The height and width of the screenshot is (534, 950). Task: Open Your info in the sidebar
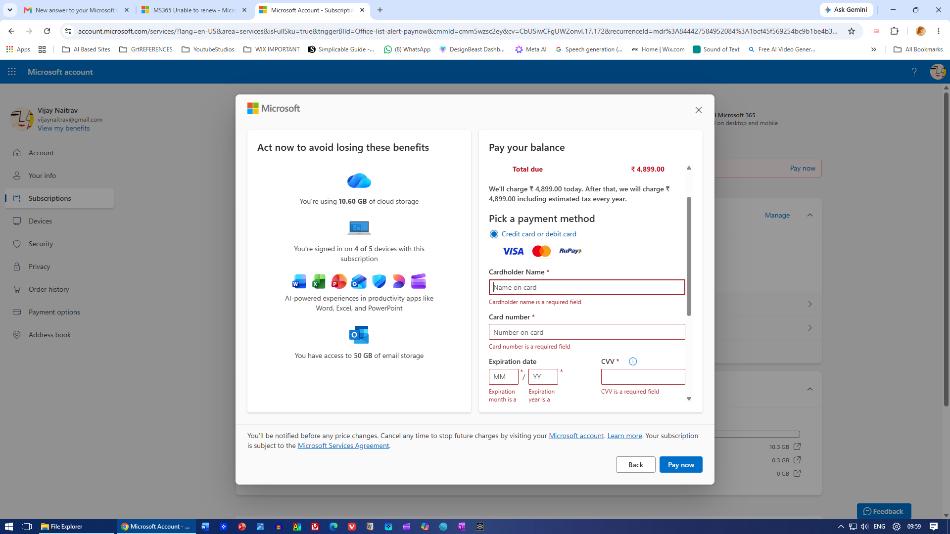tap(59, 176)
